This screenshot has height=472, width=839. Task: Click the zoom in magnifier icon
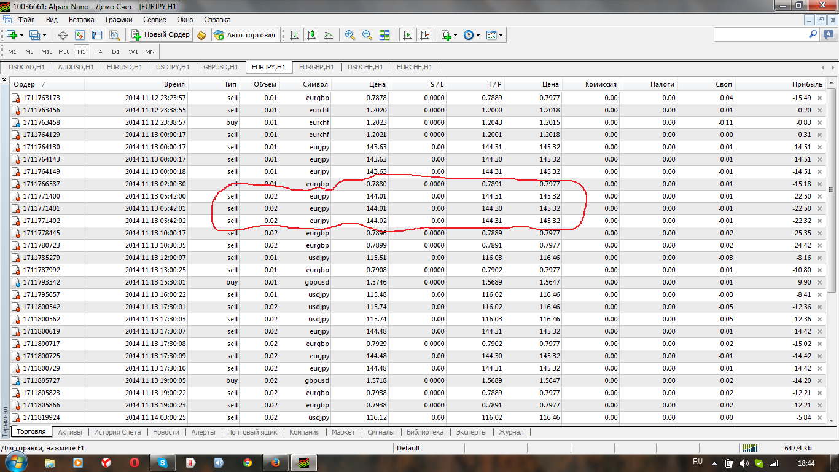click(350, 35)
